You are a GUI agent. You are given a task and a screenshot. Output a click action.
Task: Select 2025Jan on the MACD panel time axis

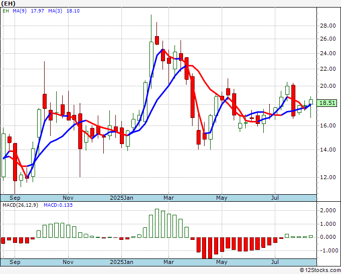(x=121, y=262)
